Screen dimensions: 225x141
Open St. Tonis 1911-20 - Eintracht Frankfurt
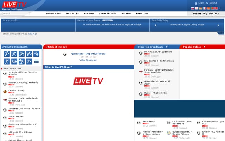coord(22,73)
